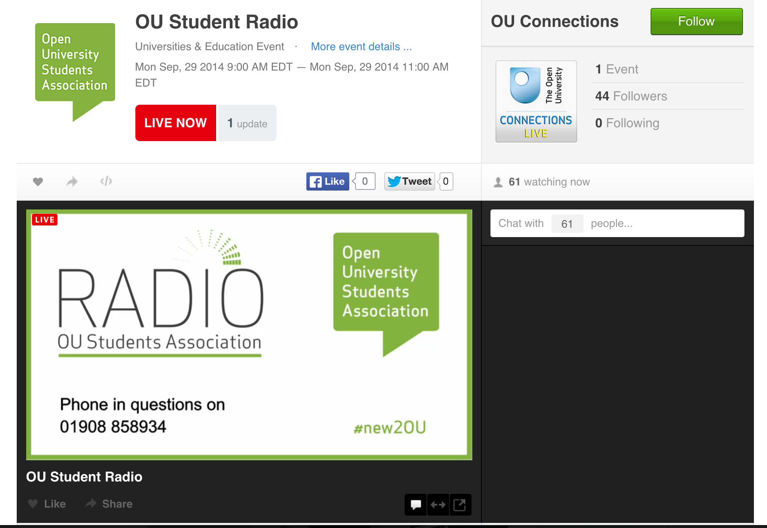Open the embed code icon
The width and height of the screenshot is (767, 528).
tap(106, 181)
